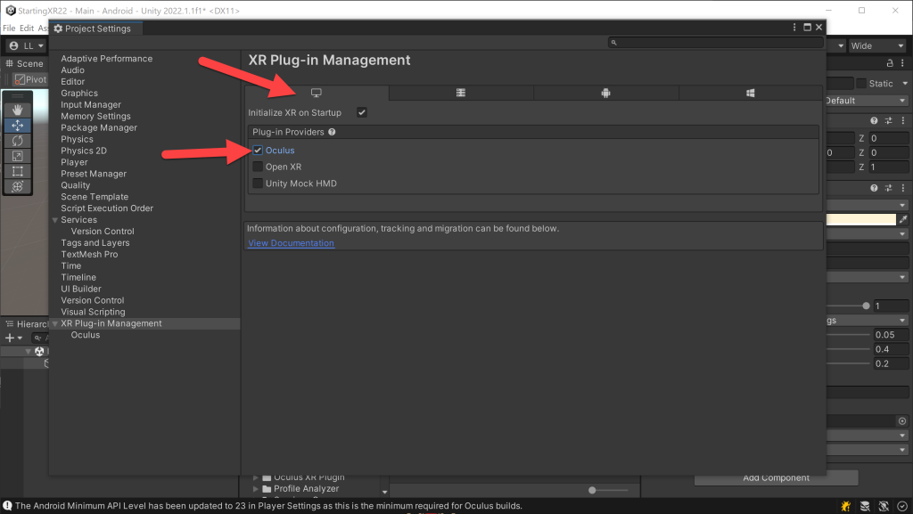This screenshot has width=913, height=514.
Task: Open the Static options dropdown arrow
Action: (x=905, y=84)
